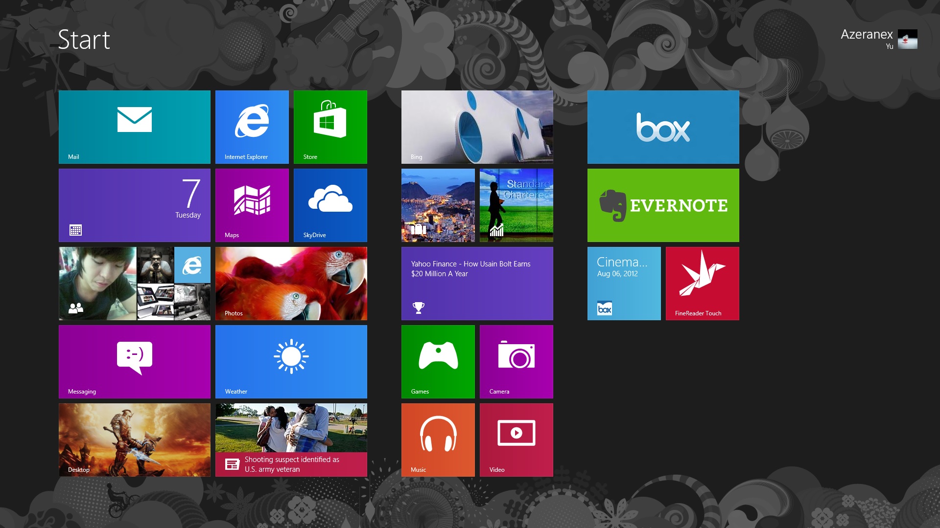Open the Video player tile

[516, 440]
